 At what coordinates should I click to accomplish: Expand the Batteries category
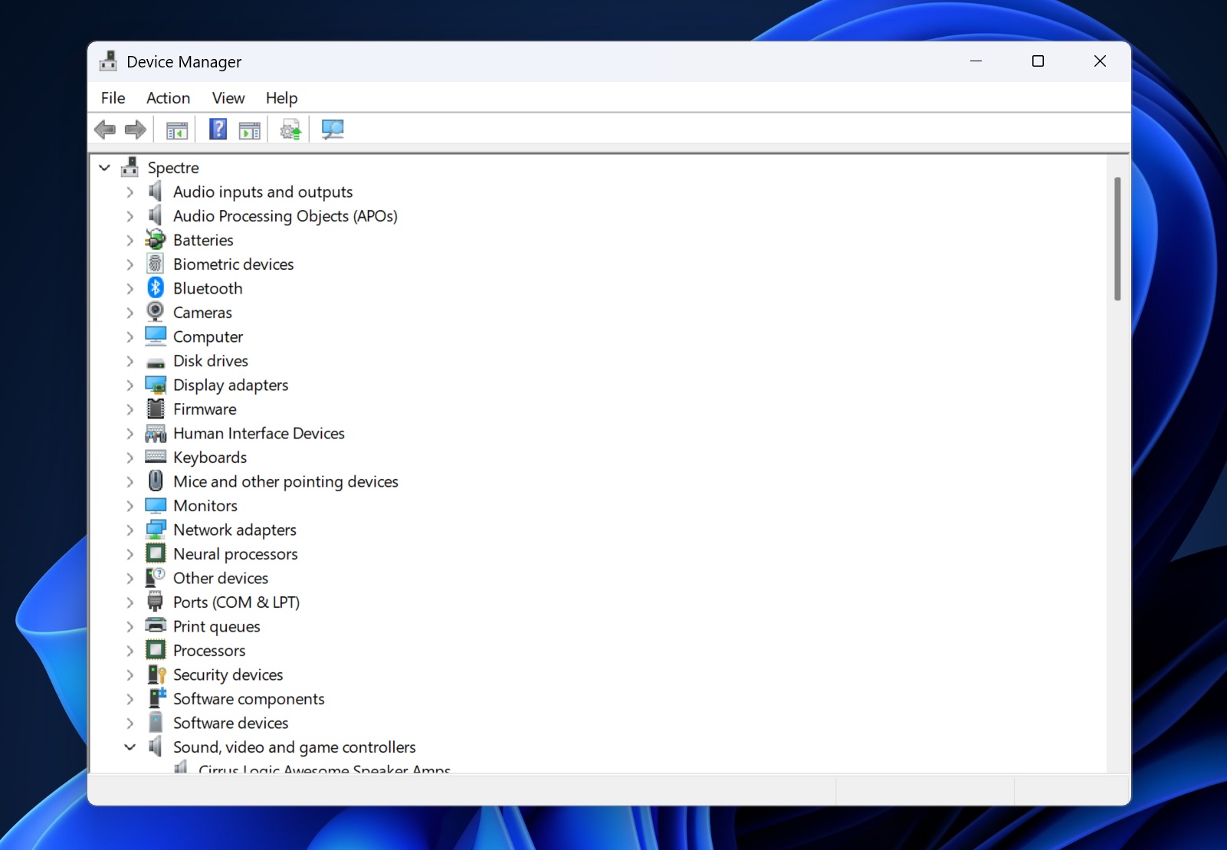(x=130, y=241)
